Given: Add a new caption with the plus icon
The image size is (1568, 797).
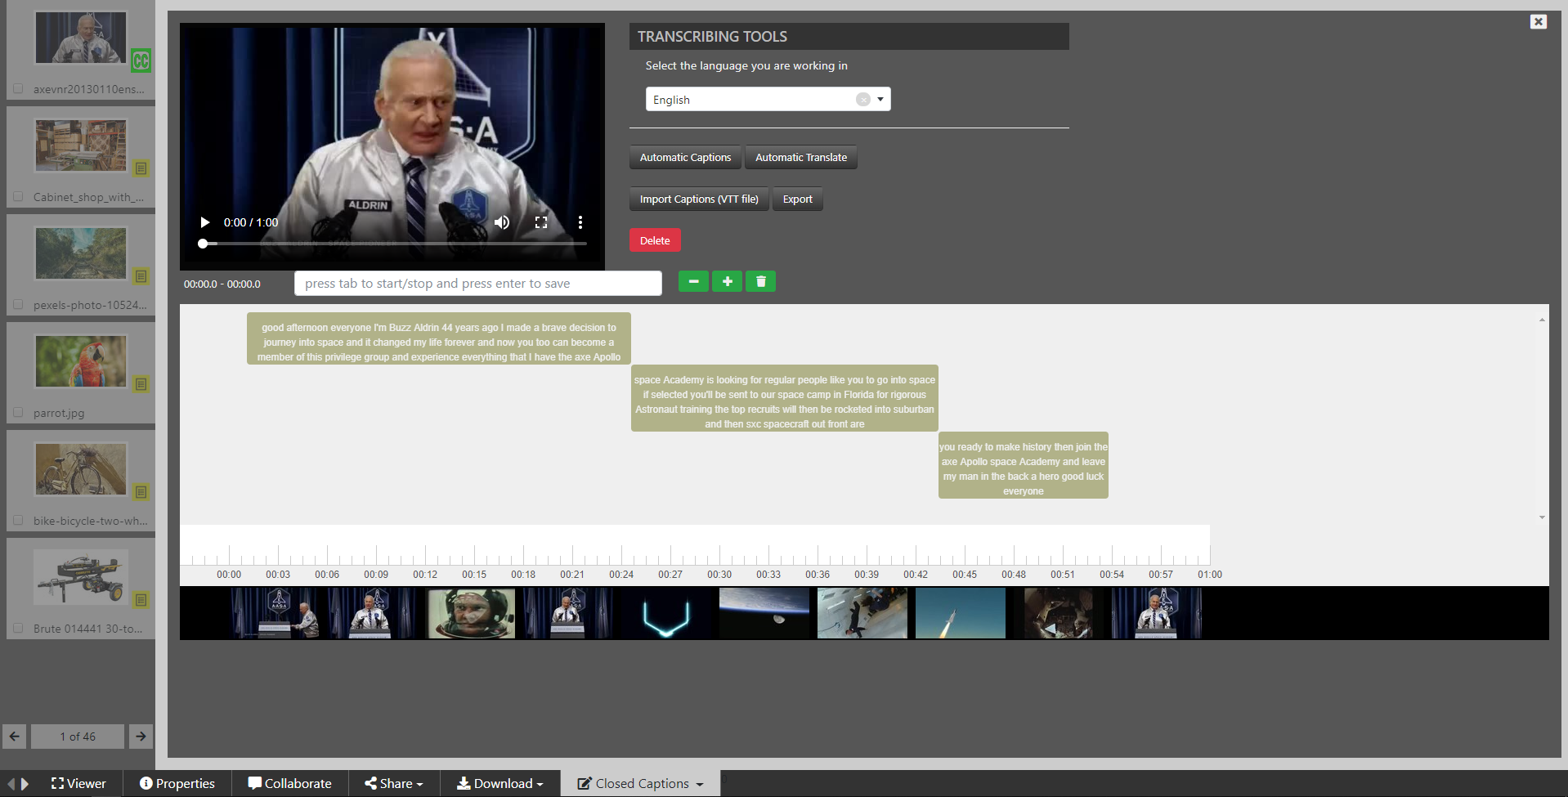Looking at the screenshot, I should (727, 281).
